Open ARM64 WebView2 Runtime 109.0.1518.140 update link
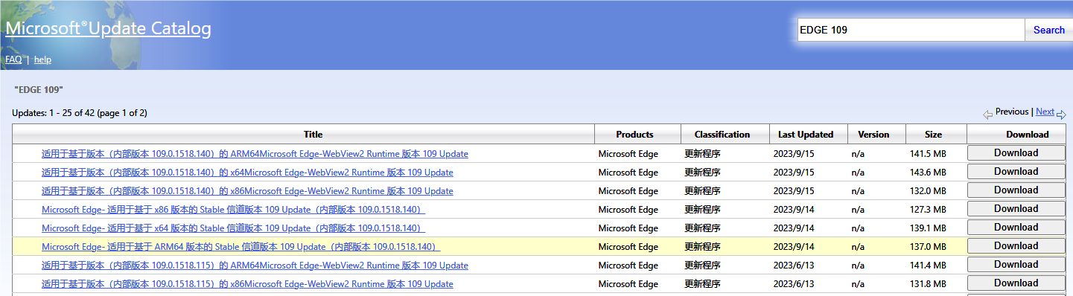Viewport: 1073px width, 296px height. click(255, 154)
